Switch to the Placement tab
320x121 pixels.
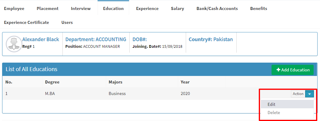tap(48, 8)
